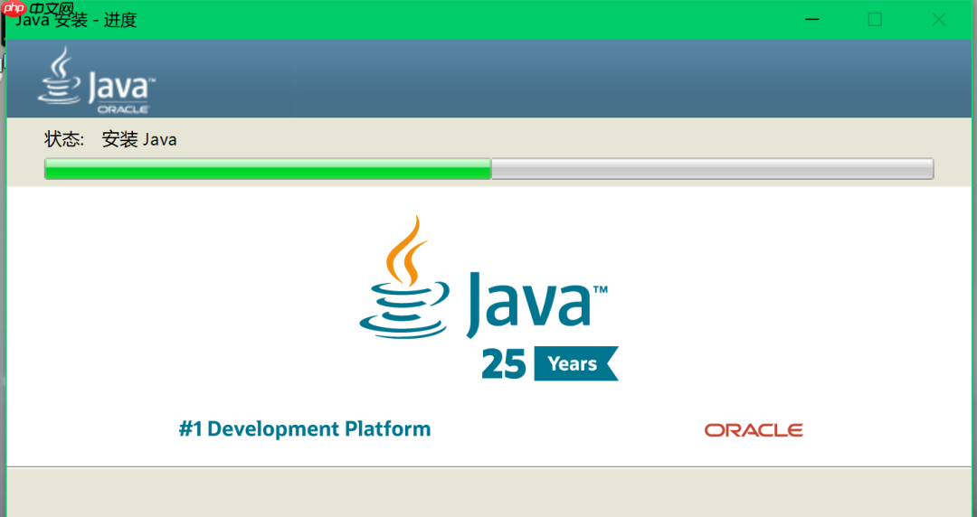Click the small Oracle text under header logo
The image size is (977, 517).
click(123, 109)
